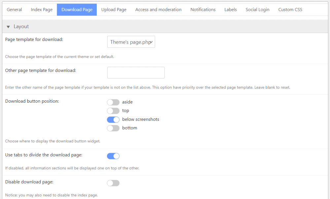Open the Access and moderation tab
330x199 pixels.
pyautogui.click(x=158, y=10)
